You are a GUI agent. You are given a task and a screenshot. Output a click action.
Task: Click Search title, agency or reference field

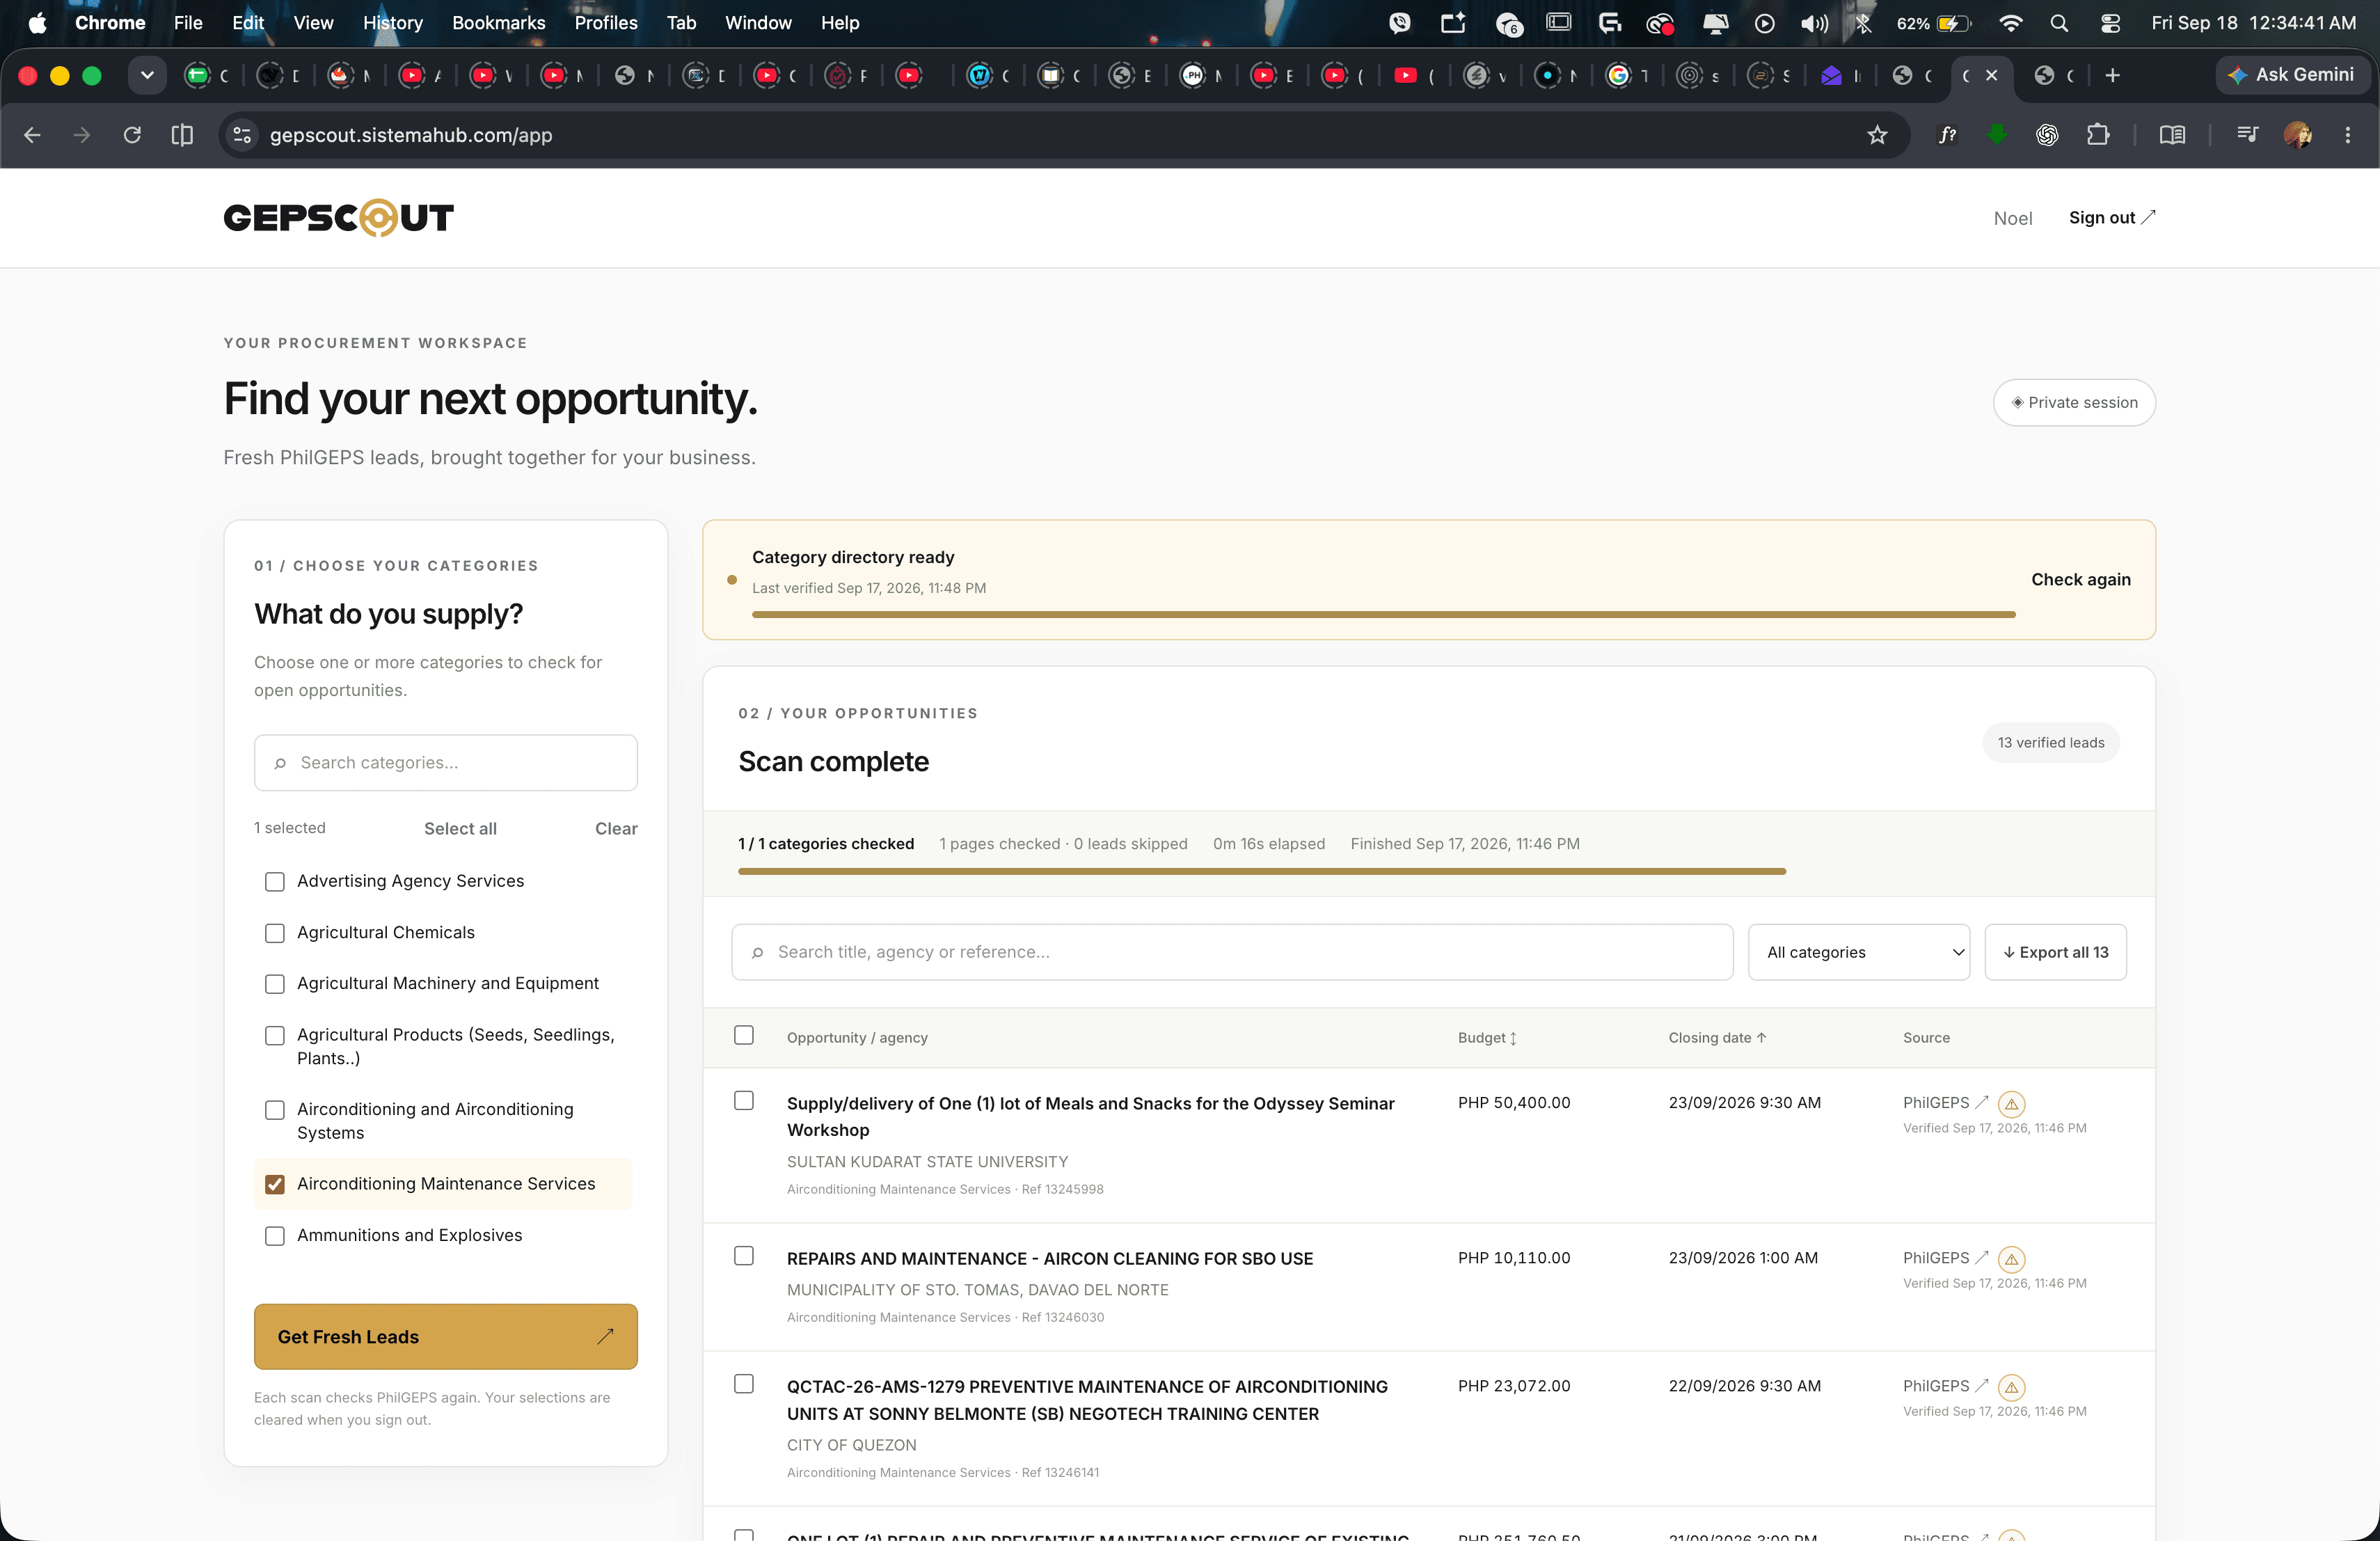(x=1232, y=952)
